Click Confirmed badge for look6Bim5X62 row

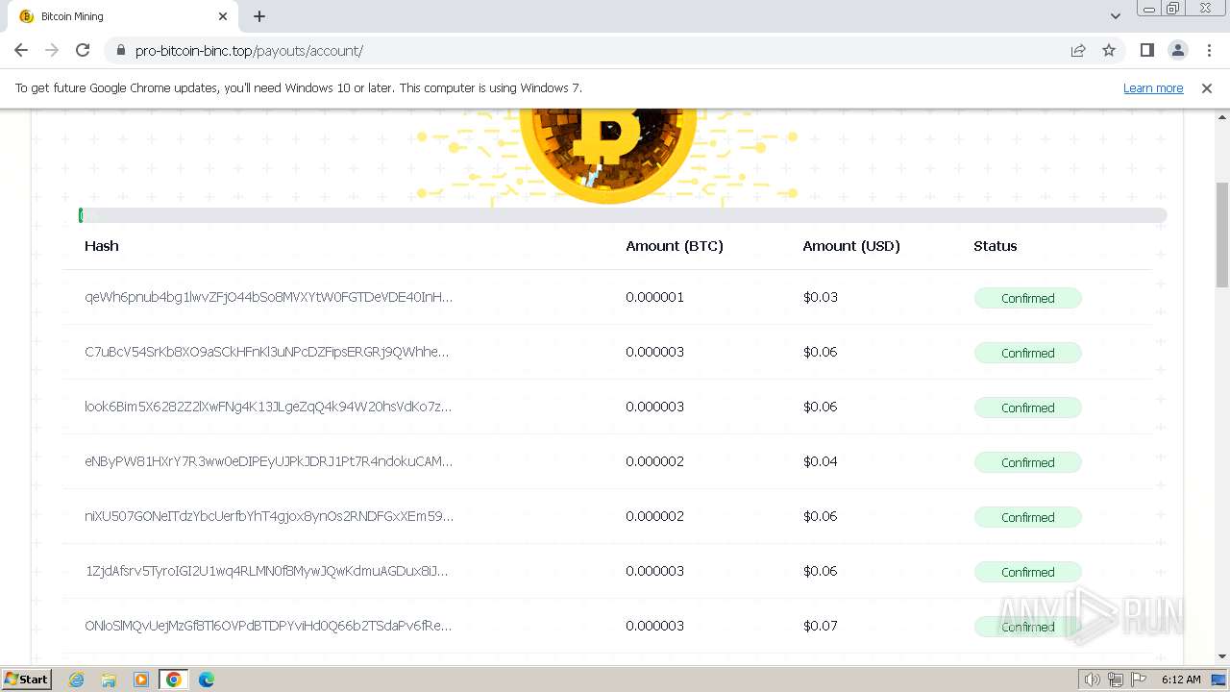[x=1028, y=408]
